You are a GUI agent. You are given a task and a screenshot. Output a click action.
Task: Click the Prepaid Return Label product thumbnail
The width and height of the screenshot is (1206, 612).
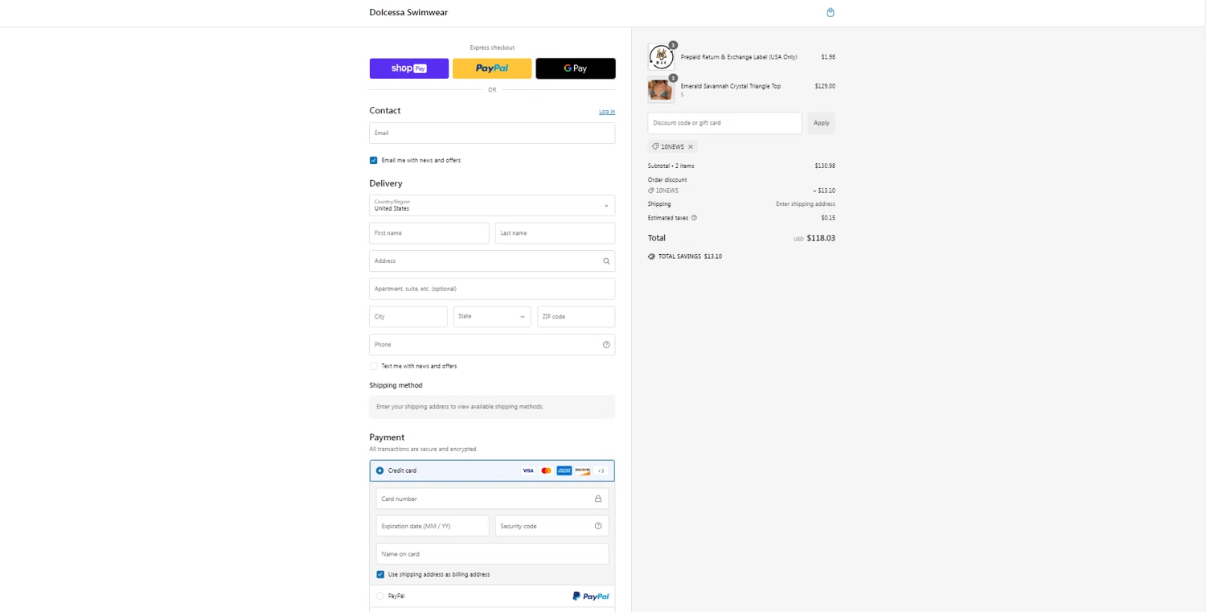(x=661, y=57)
